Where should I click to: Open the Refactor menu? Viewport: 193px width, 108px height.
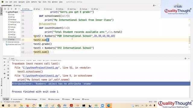click(x=34, y=2)
